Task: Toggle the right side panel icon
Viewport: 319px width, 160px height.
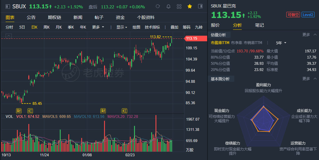Action: point(200,7)
